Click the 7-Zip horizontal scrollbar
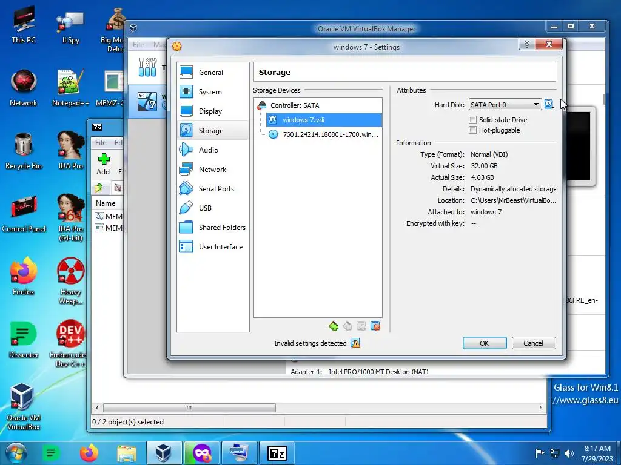 click(x=189, y=407)
